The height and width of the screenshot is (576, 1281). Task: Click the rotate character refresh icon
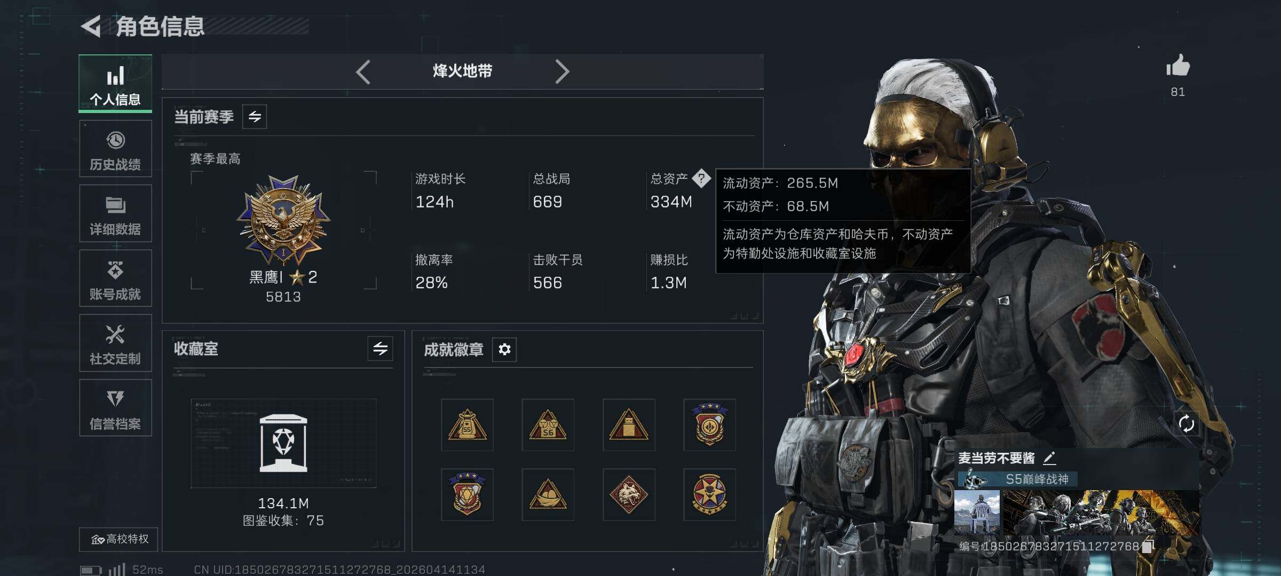pos(1186,424)
